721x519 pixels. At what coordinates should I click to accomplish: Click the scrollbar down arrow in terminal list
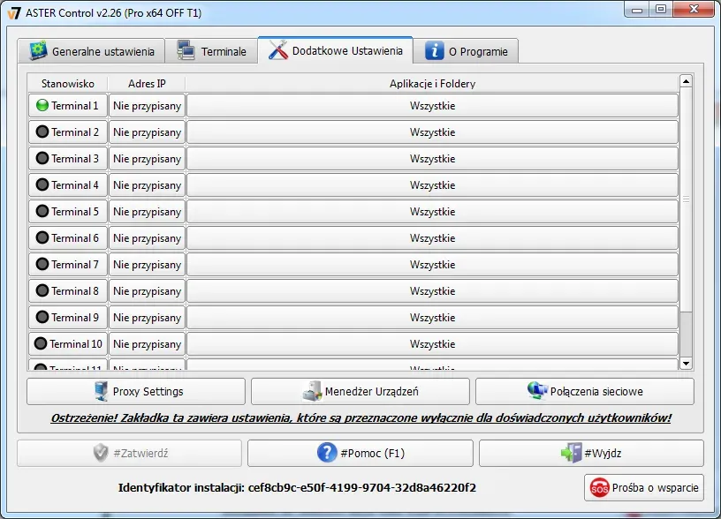686,363
